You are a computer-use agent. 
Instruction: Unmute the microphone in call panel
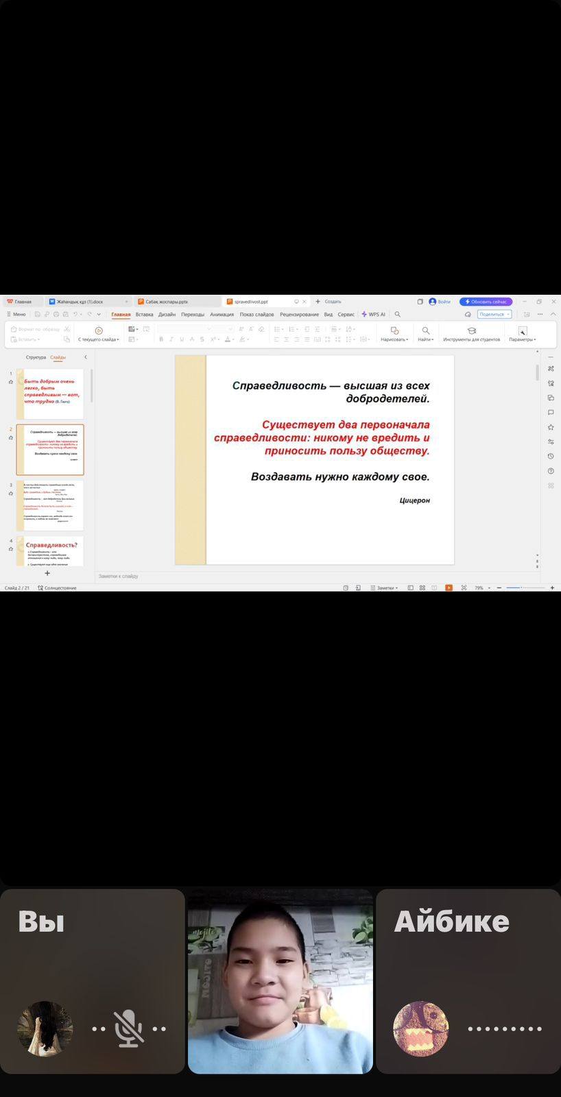pyautogui.click(x=128, y=1028)
